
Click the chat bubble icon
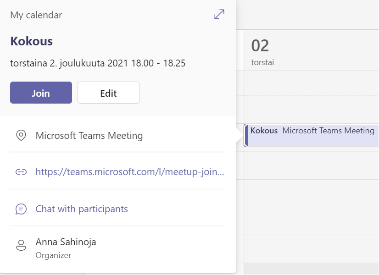(x=21, y=209)
